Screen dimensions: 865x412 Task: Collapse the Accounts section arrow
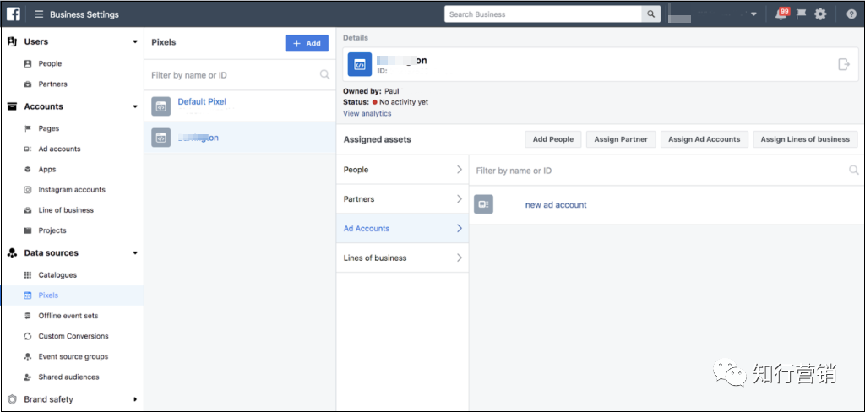[x=135, y=106]
